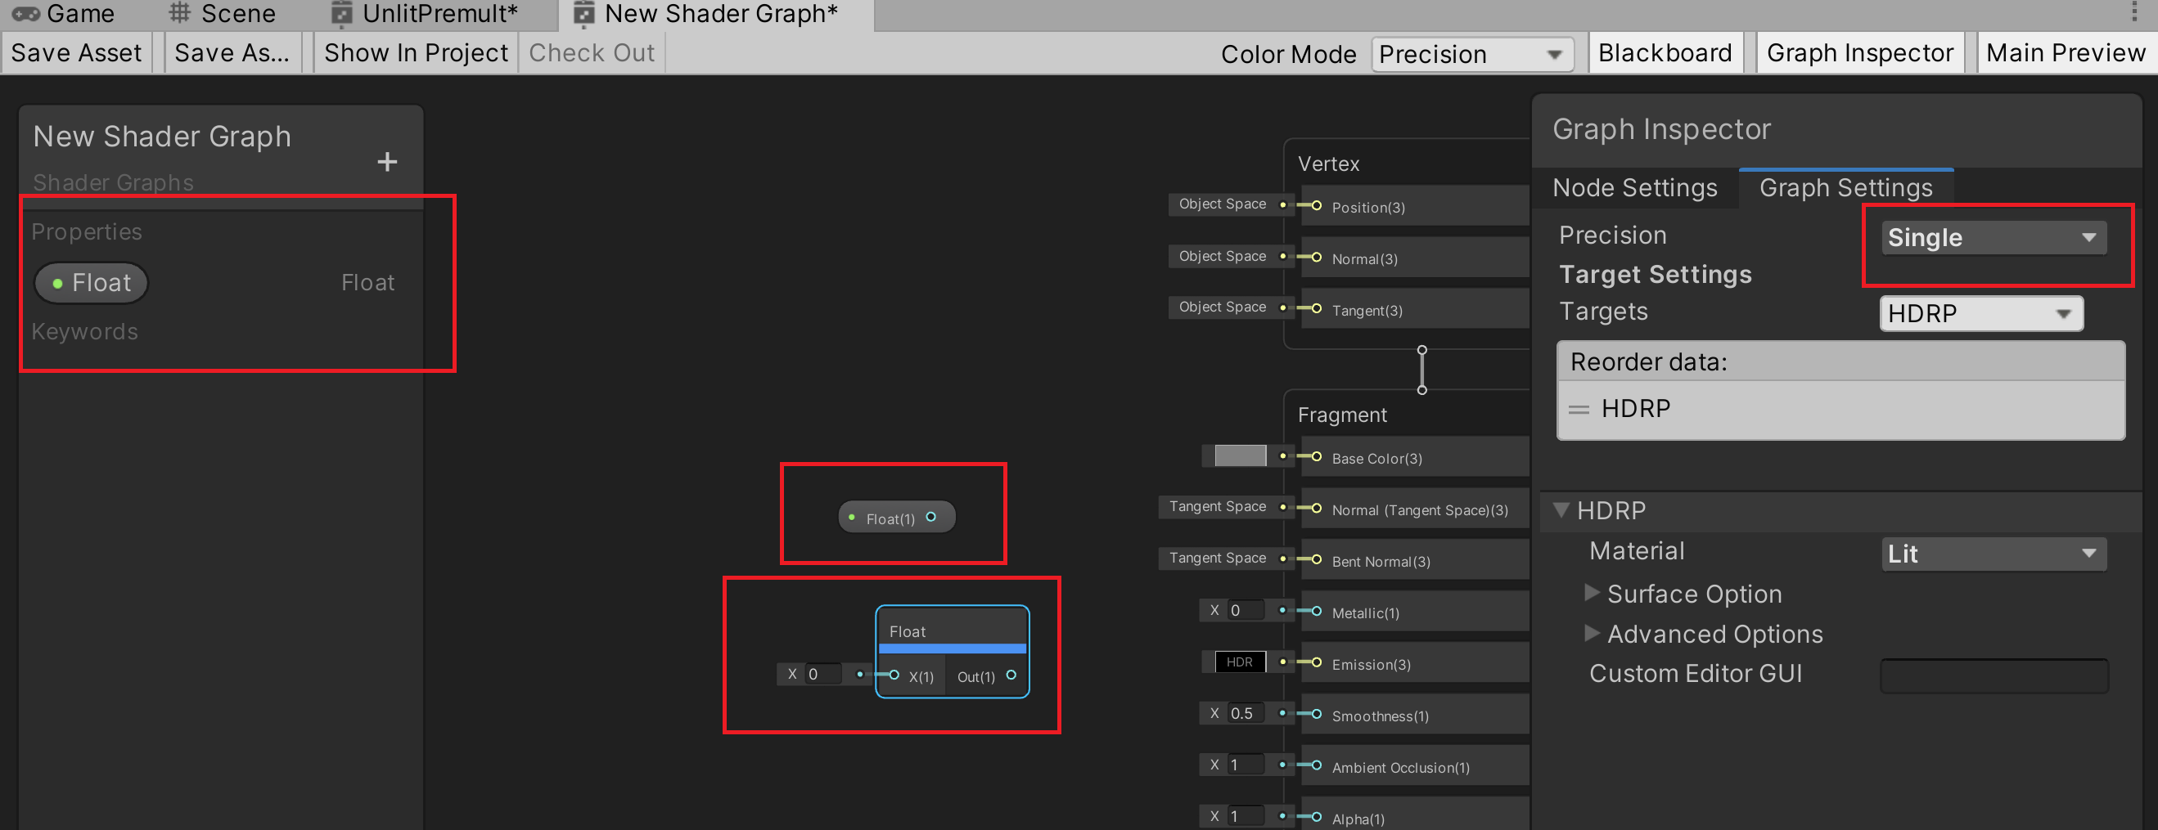Image resolution: width=2158 pixels, height=830 pixels.
Task: Select the Float node title in the graph
Action: pos(908,632)
